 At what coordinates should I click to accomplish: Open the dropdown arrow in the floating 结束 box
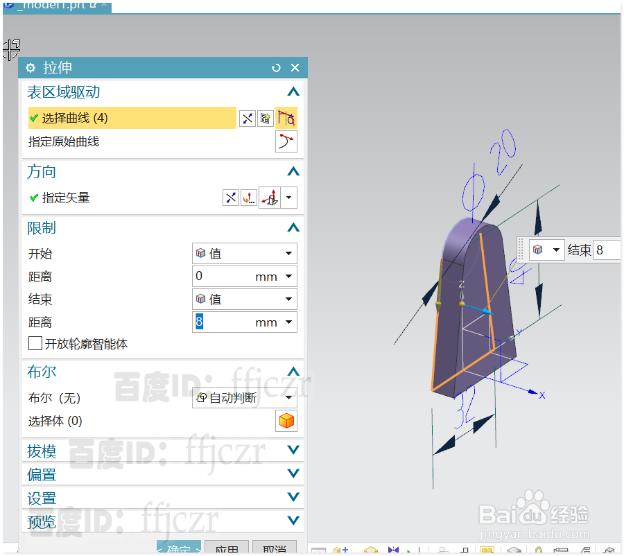coord(556,250)
